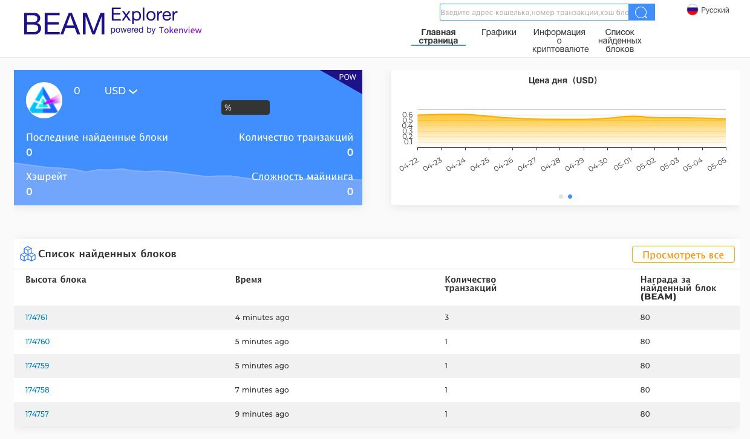Open block 174757 link
This screenshot has width=750, height=439.
(37, 414)
